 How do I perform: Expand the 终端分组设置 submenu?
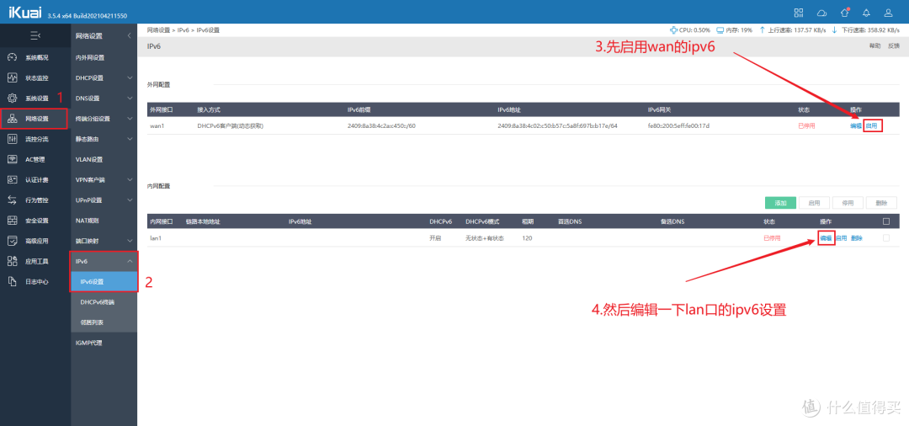pyautogui.click(x=130, y=118)
